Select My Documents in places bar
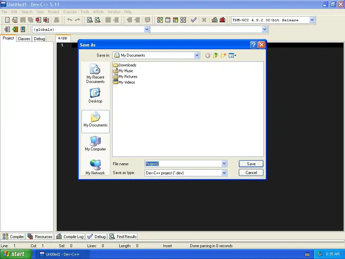This screenshot has height=259, width=345. coord(95,121)
